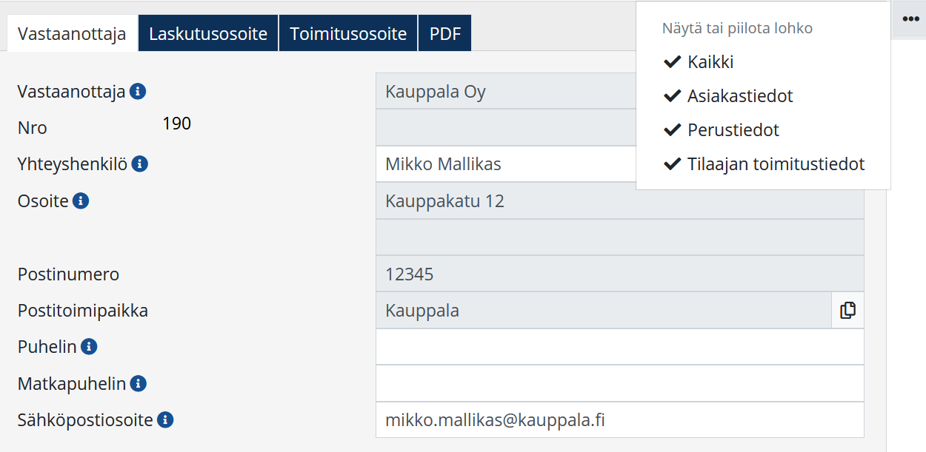Screen dimensions: 926x452
Task: Click the info icon beside Sähköpostiosoite
Action: point(165,420)
